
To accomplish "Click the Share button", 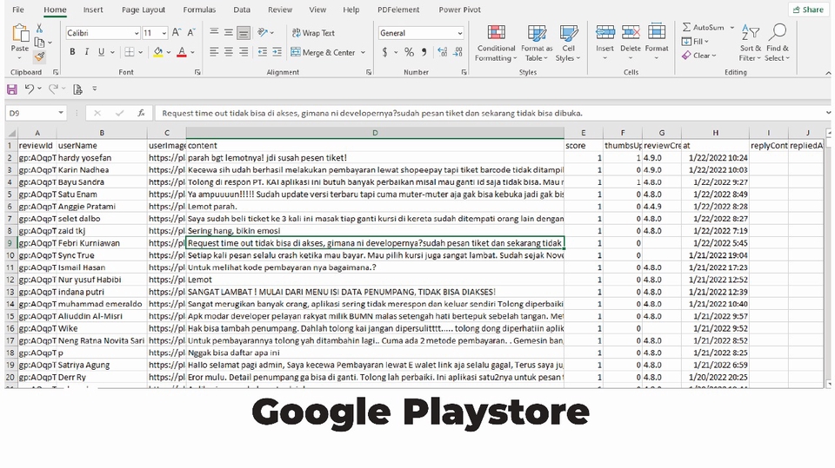I will [808, 10].
